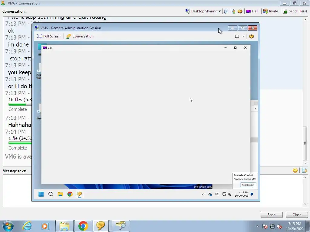This screenshot has width=310, height=232.
Task: Open Conversation from the remote session toolbar
Action: point(80,36)
